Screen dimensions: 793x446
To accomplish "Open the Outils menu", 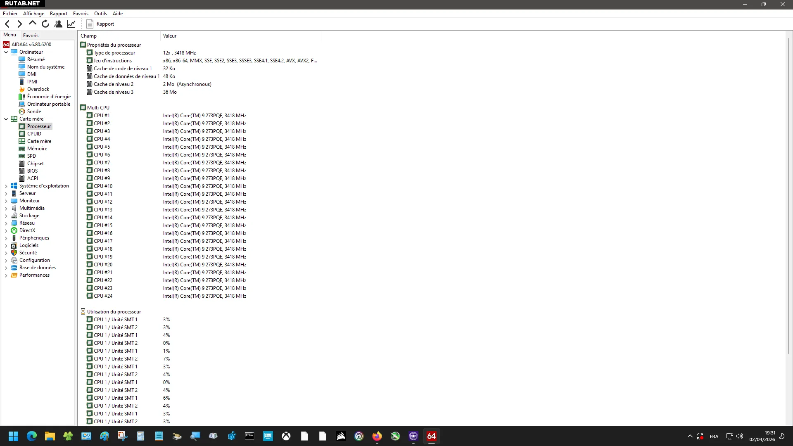I will click(100, 14).
